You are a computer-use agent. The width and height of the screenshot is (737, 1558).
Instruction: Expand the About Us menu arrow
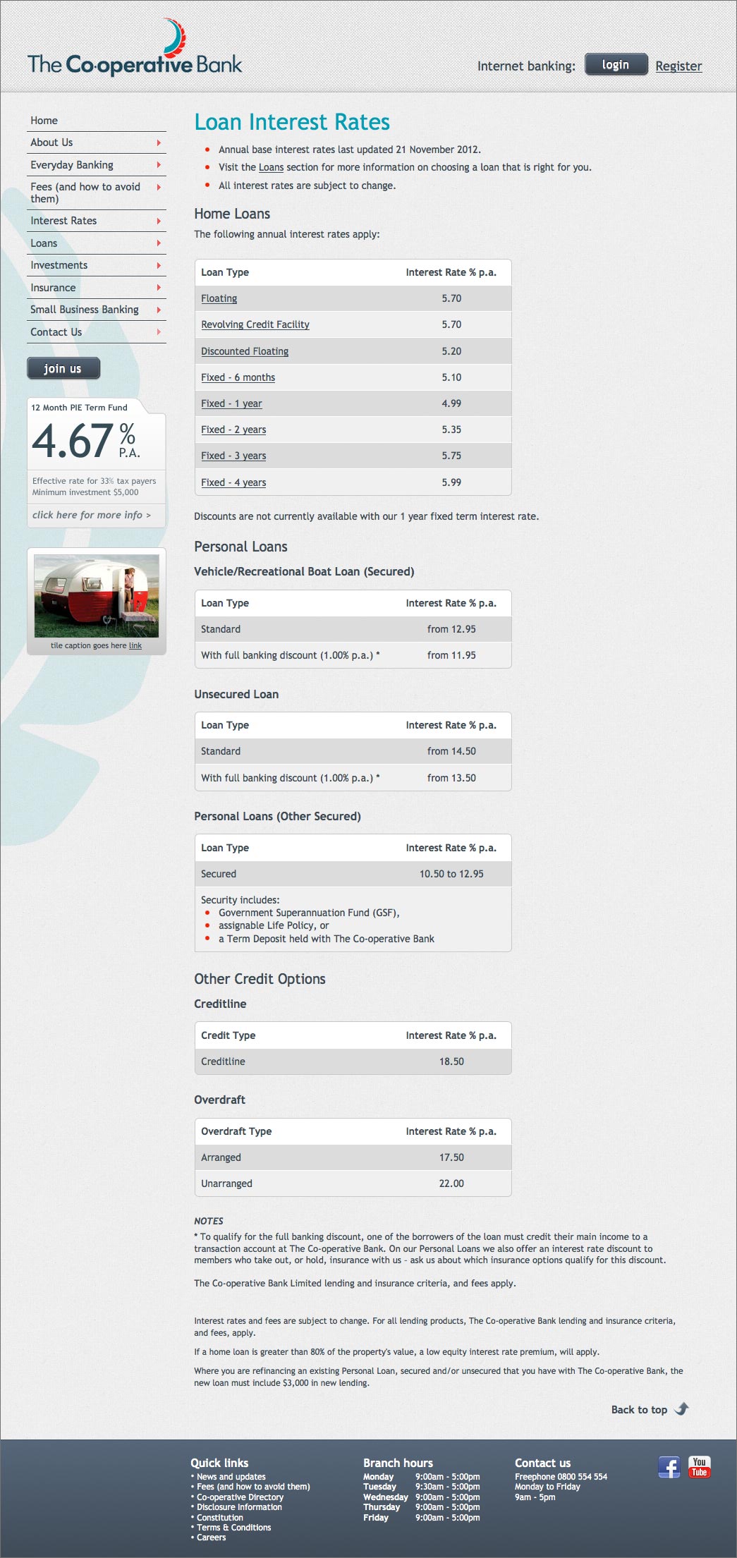coord(159,142)
